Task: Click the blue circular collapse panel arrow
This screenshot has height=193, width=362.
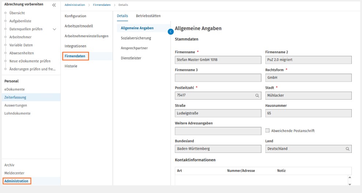Action: click(x=171, y=32)
